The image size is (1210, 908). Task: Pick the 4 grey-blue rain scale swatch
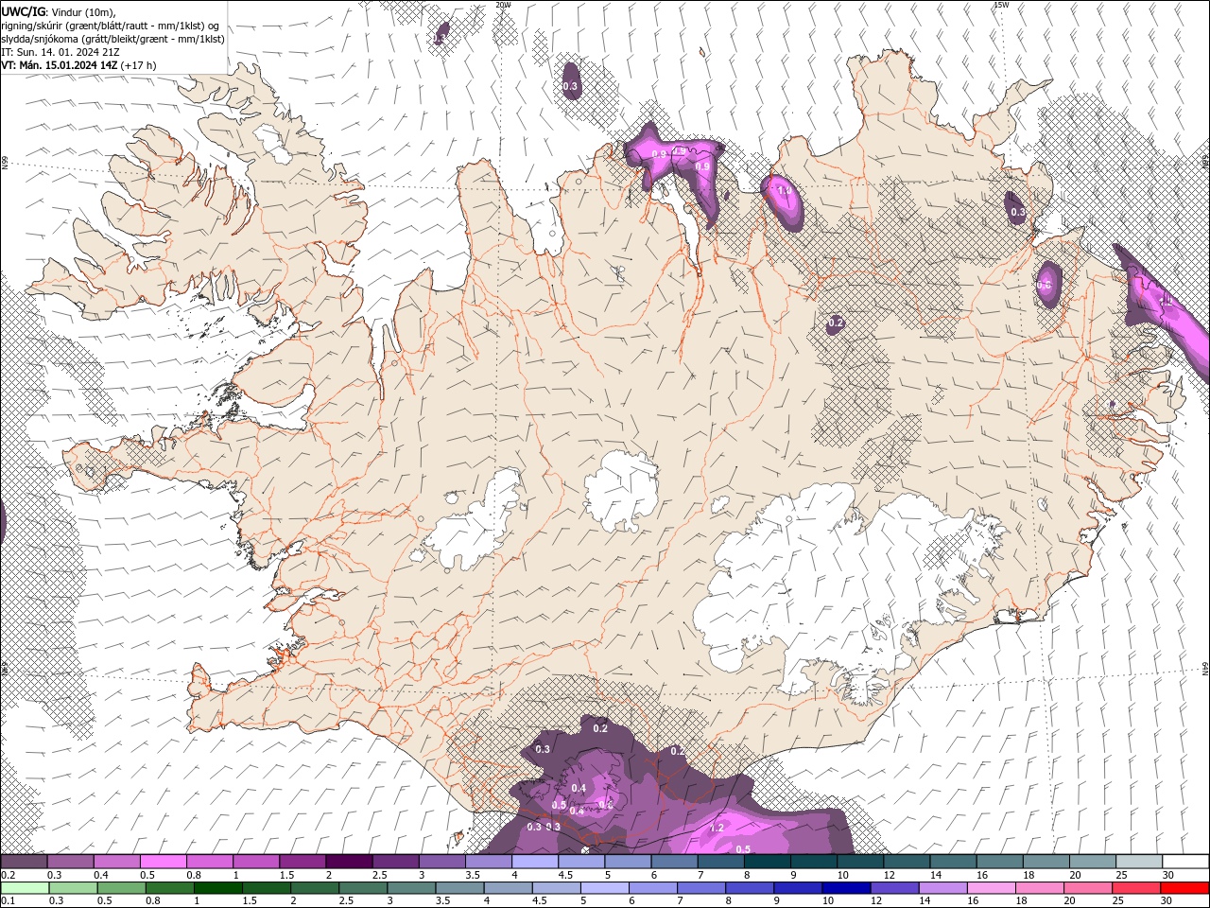pyautogui.click(x=508, y=888)
